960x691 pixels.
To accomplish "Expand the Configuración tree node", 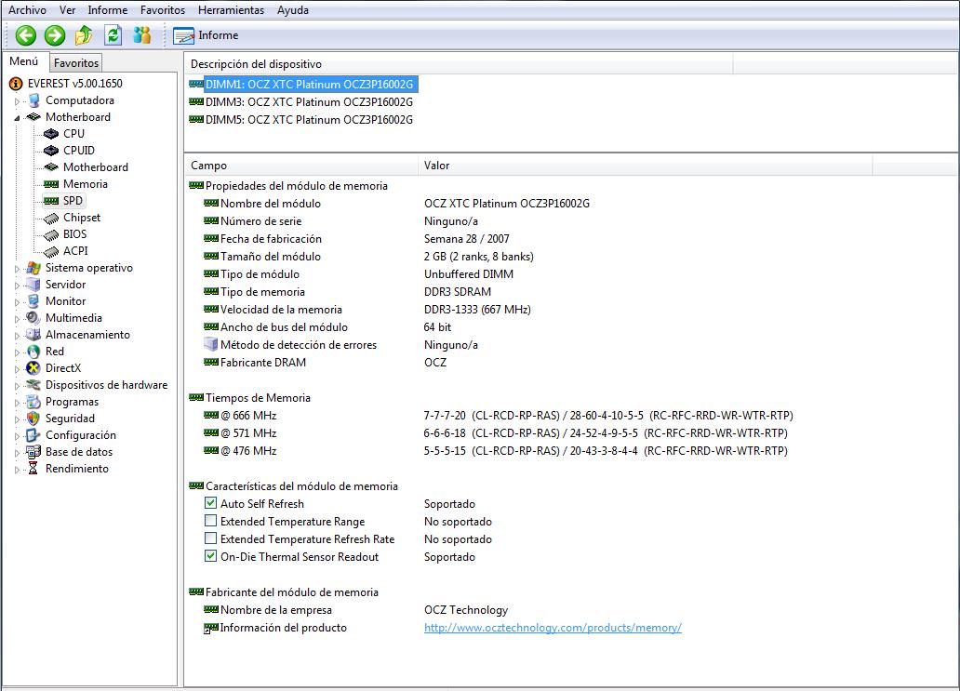I will pyautogui.click(x=17, y=436).
